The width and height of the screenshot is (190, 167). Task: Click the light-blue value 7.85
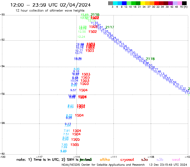tap(64, 145)
